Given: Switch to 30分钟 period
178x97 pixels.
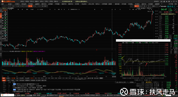Looking at the screenshot, I should (x=22, y=6).
